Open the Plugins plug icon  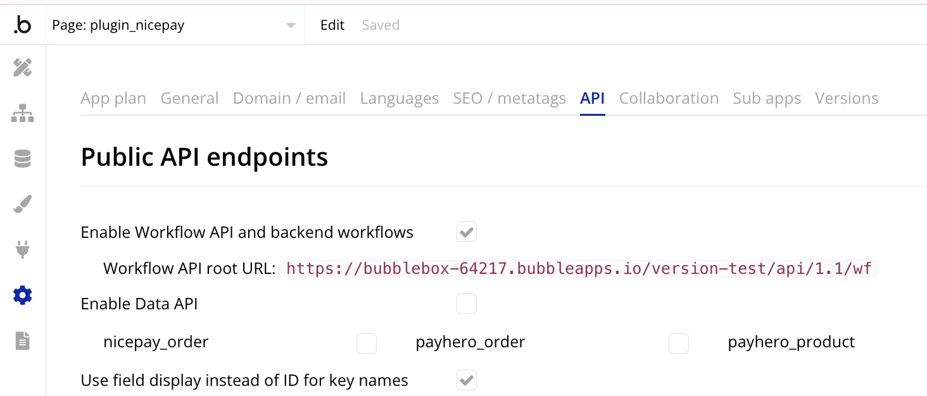[x=23, y=250]
